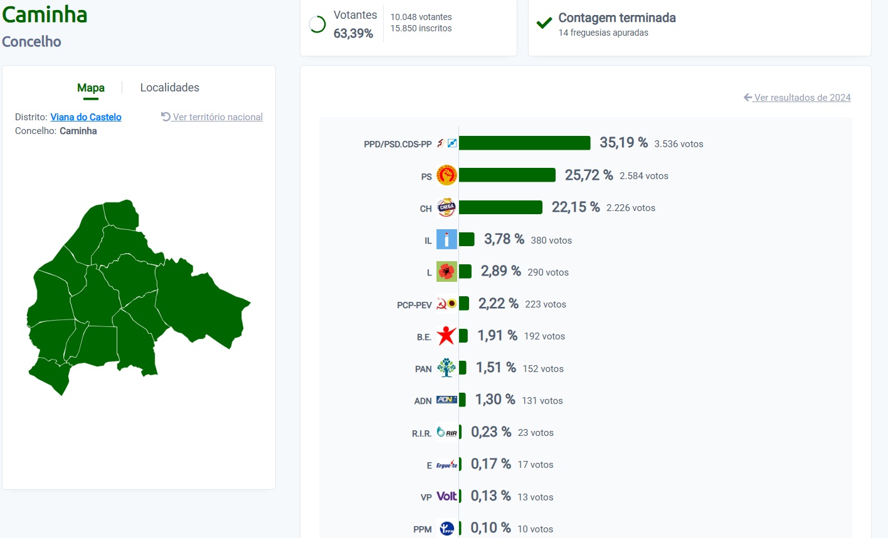This screenshot has height=538, width=888.
Task: Switch to the Localidades tab
Action: click(x=170, y=88)
